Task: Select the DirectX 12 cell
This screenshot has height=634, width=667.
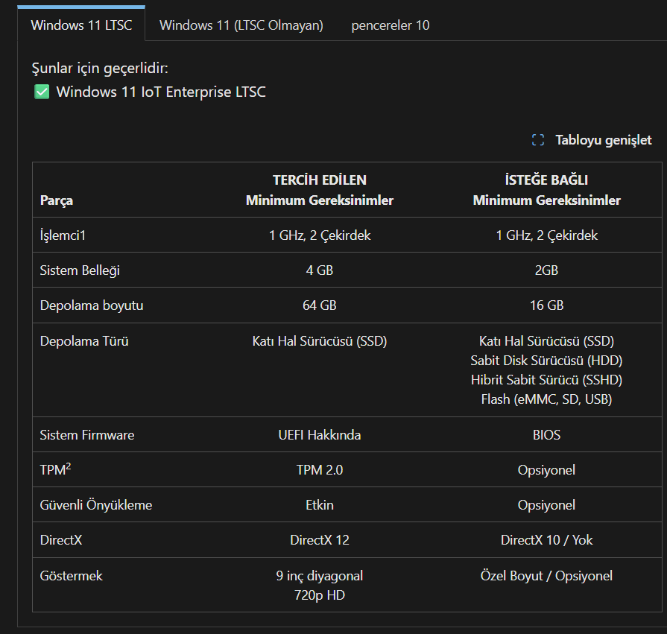Action: click(x=320, y=540)
